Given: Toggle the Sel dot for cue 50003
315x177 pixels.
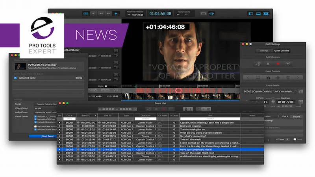Looking at the screenshot, I should [59, 129].
